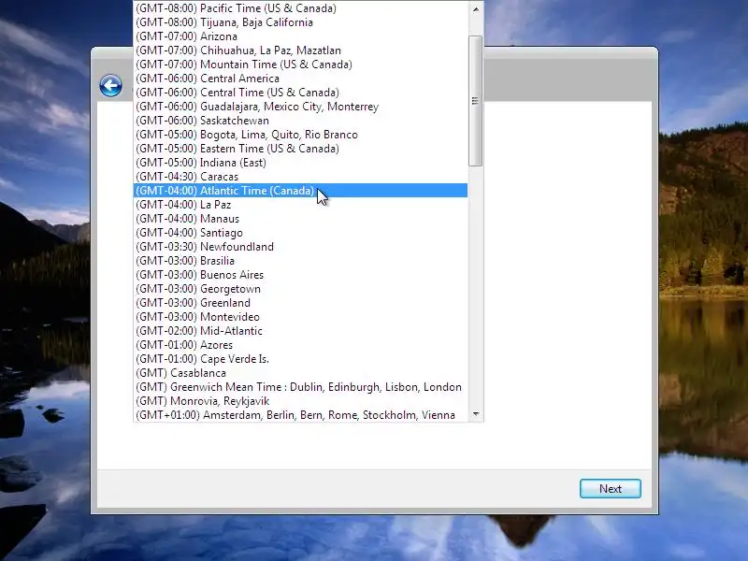This screenshot has height=561, width=748.
Task: Pick the Azores time zone
Action: 300,345
